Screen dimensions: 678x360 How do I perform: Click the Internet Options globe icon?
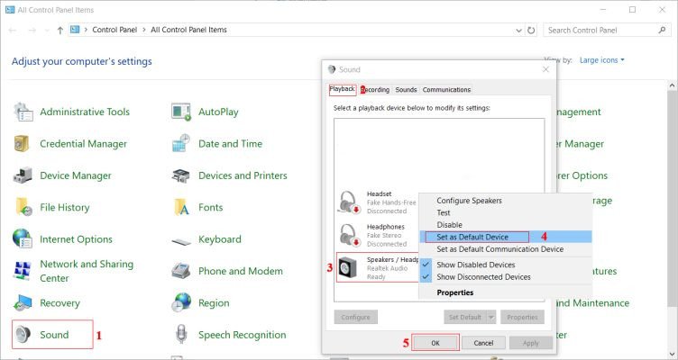23,239
